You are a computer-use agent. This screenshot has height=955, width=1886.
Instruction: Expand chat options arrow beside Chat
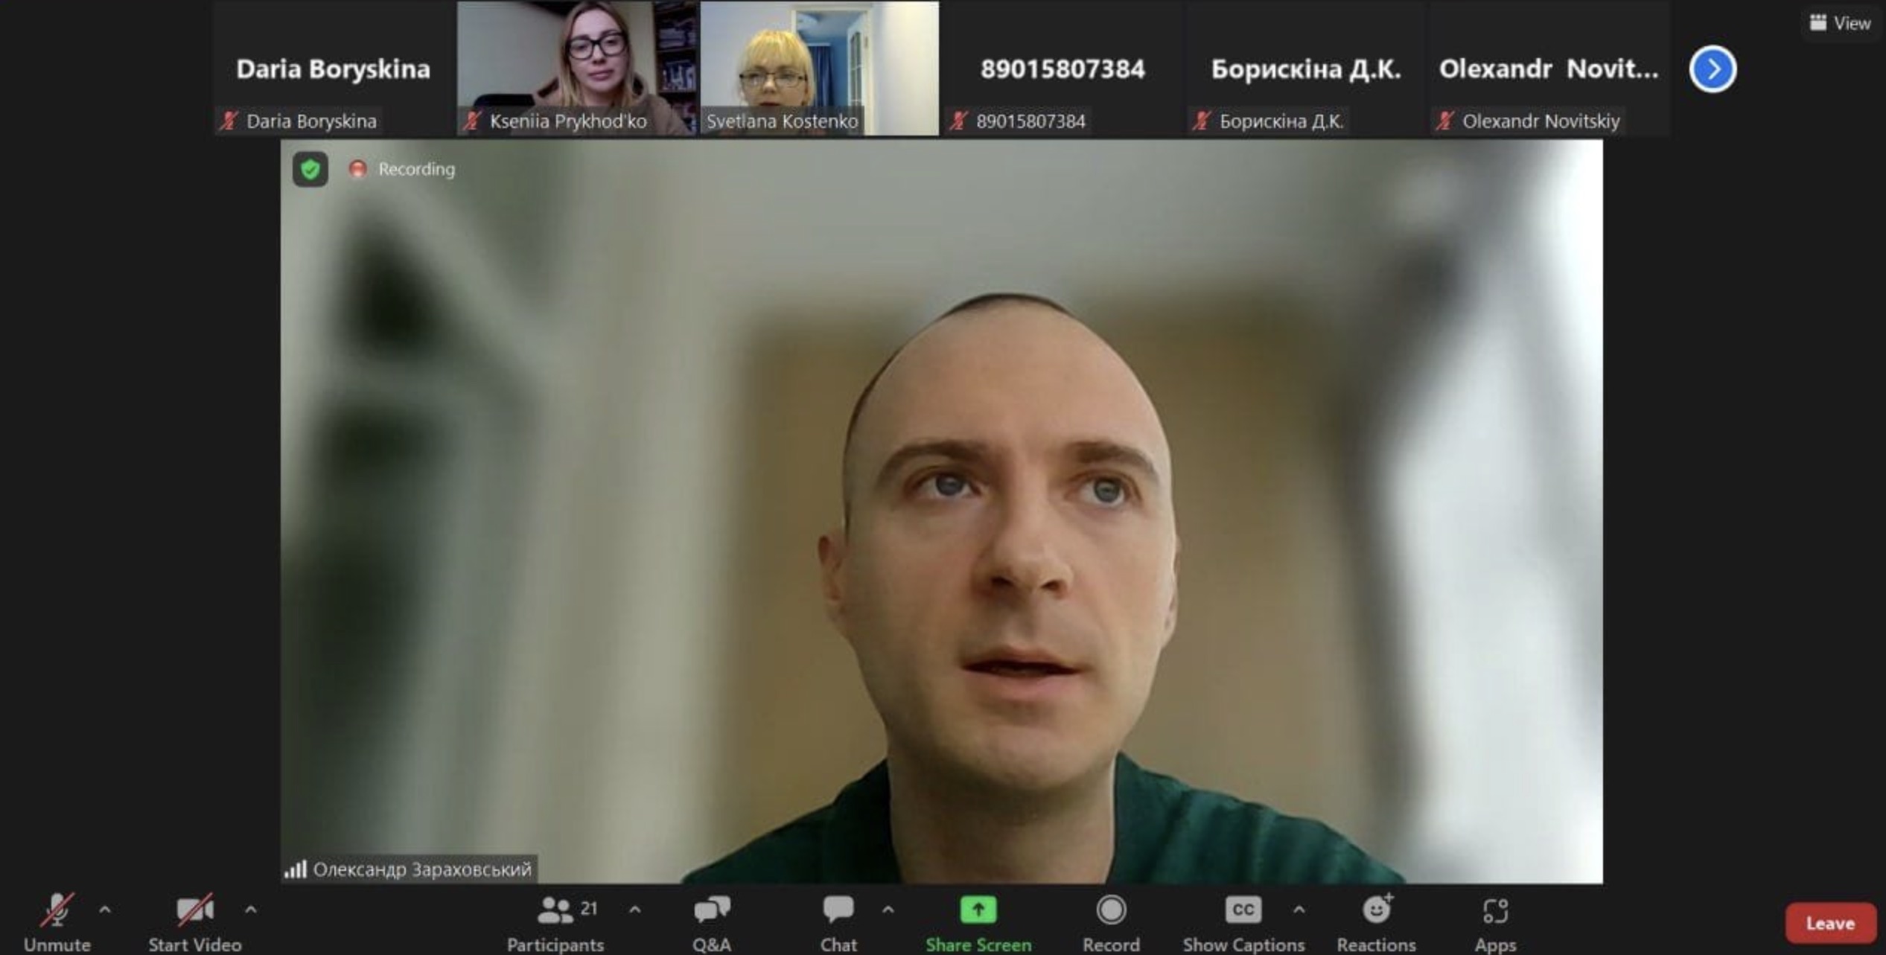888,910
